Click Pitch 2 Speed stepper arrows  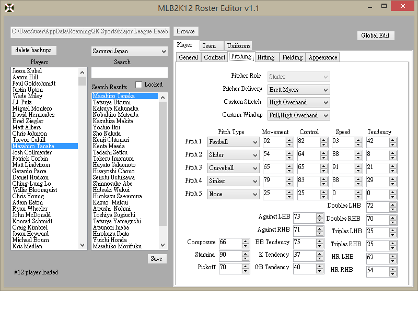pyautogui.click(x=358, y=155)
